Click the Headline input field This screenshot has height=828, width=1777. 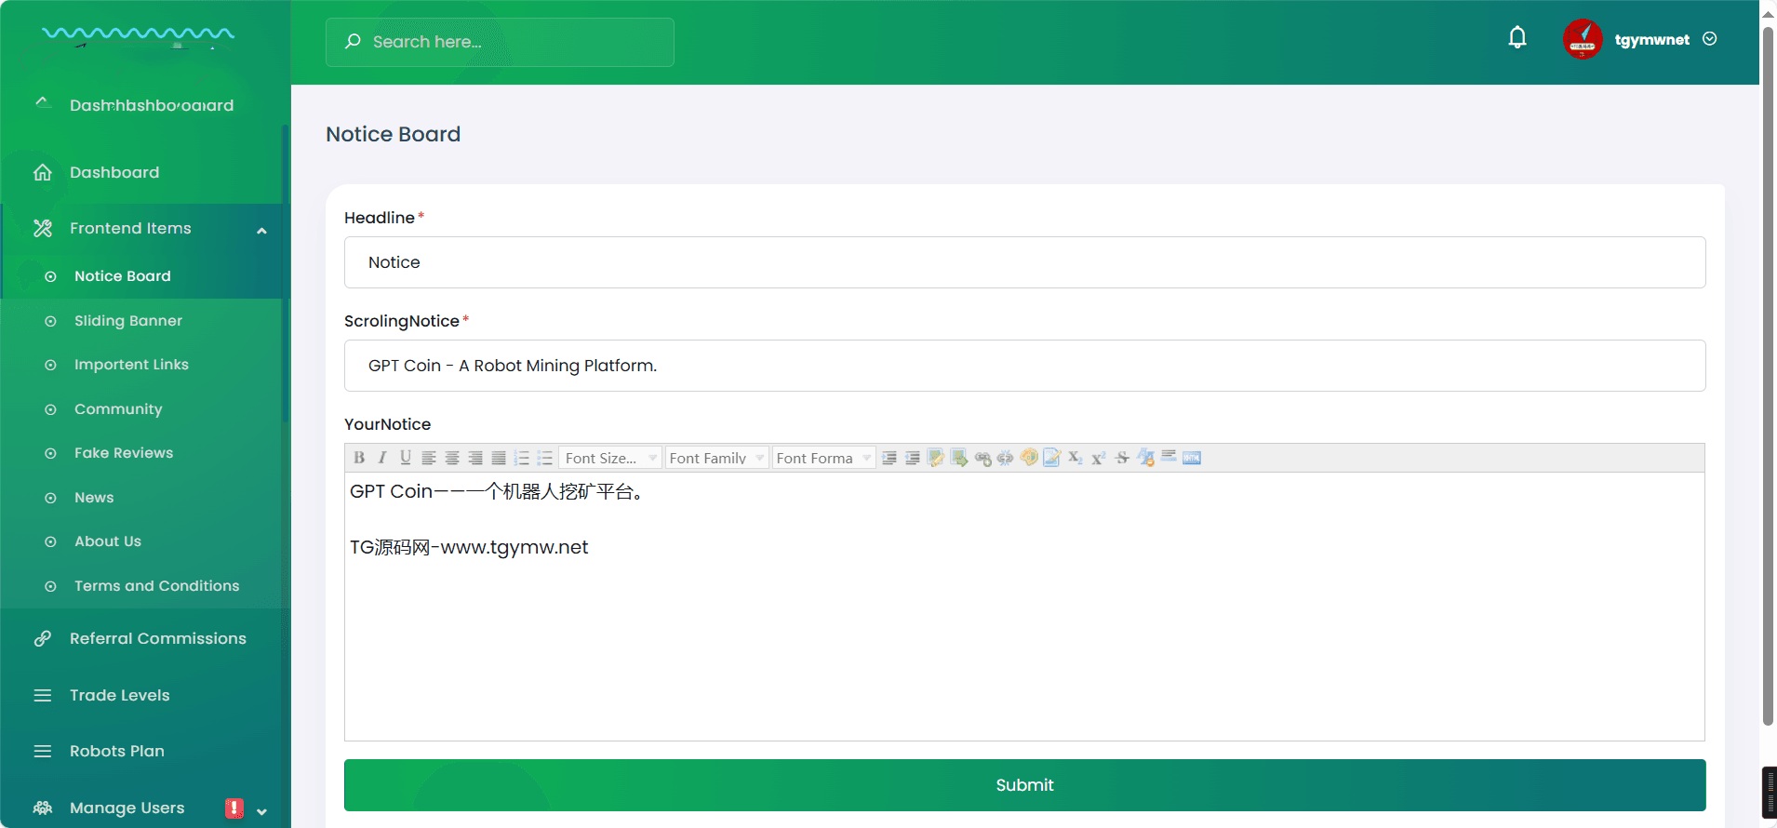pyautogui.click(x=1024, y=262)
